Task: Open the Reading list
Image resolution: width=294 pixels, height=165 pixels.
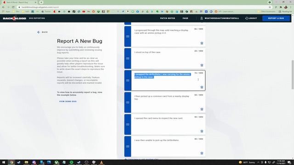Action: 285,11
